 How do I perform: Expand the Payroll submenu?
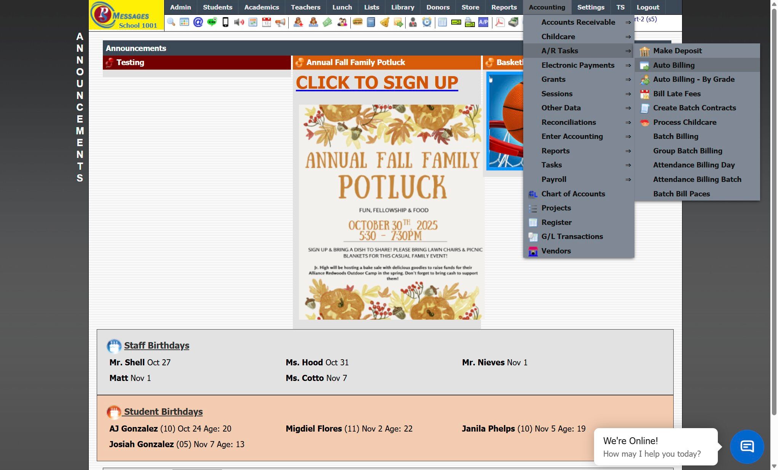(x=554, y=179)
